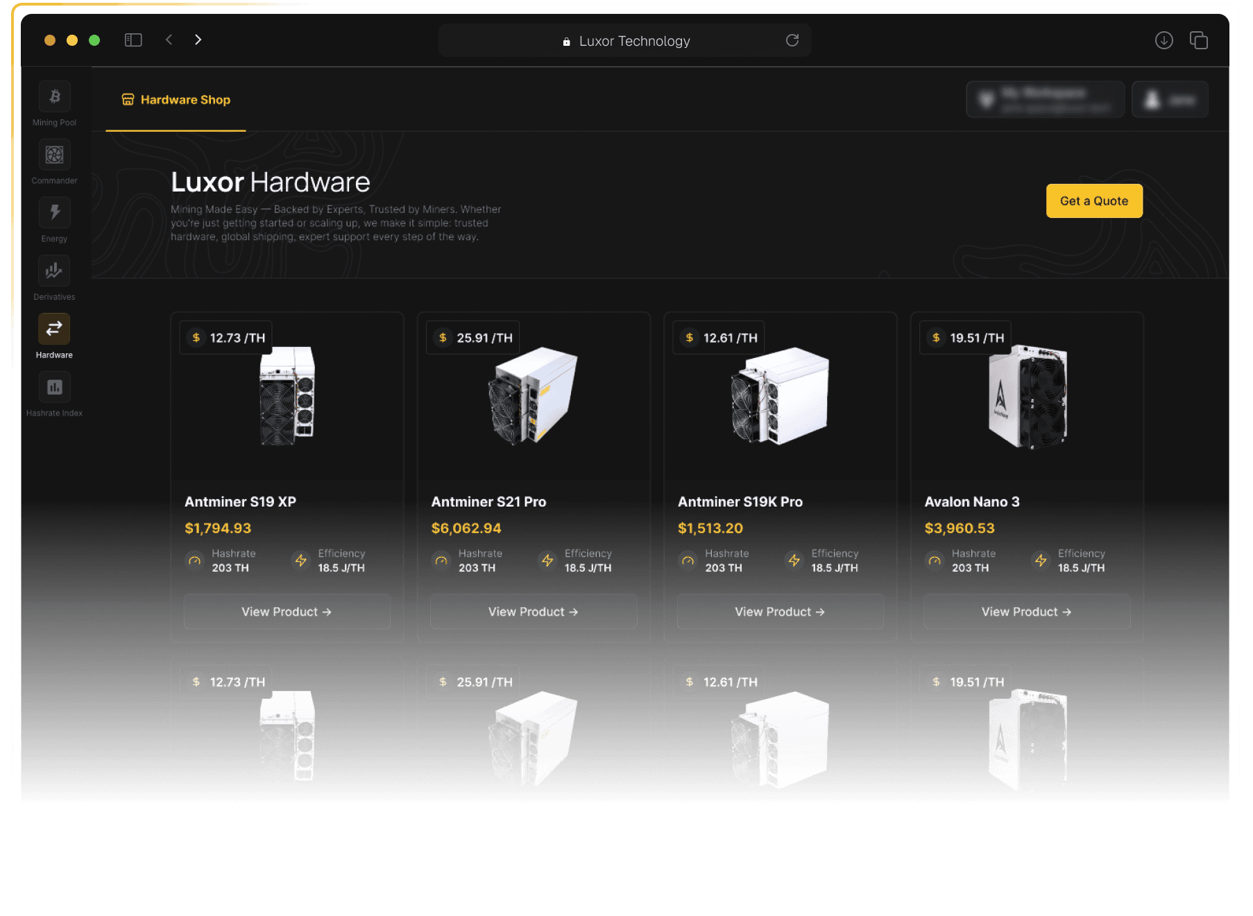
Task: Open the workspace selector at top right
Action: click(1045, 99)
